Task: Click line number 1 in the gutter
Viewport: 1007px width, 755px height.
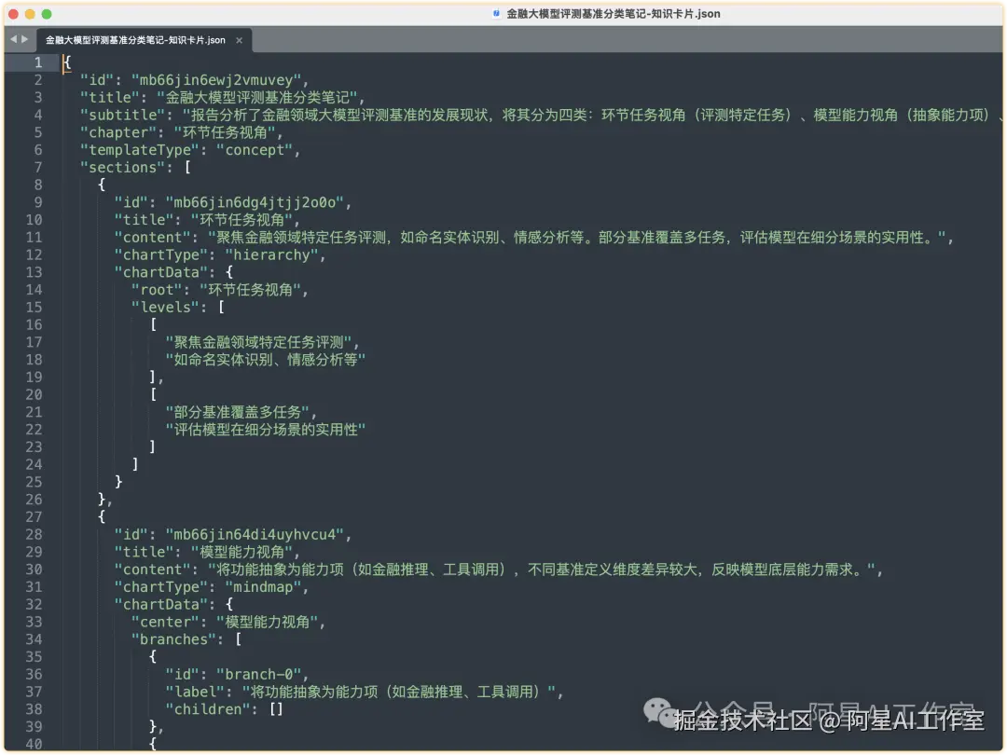Action: (38, 62)
